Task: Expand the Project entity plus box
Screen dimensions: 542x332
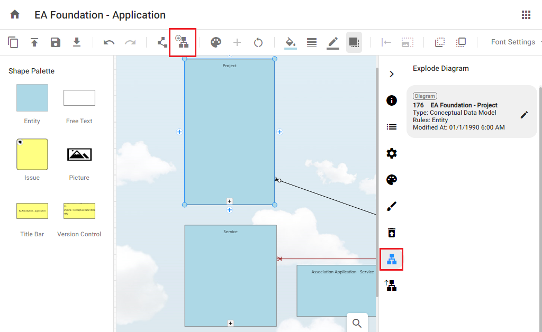Action: point(230,201)
